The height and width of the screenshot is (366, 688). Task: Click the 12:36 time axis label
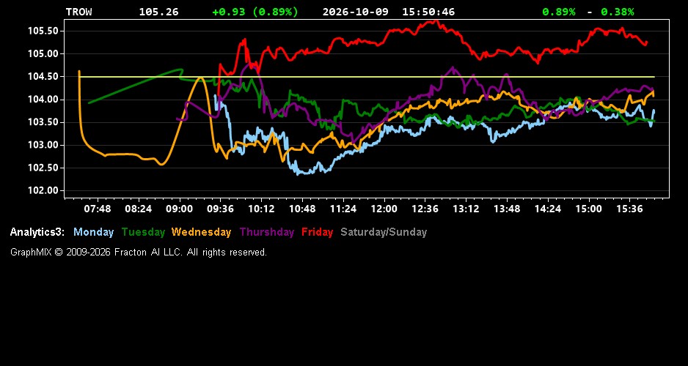425,209
